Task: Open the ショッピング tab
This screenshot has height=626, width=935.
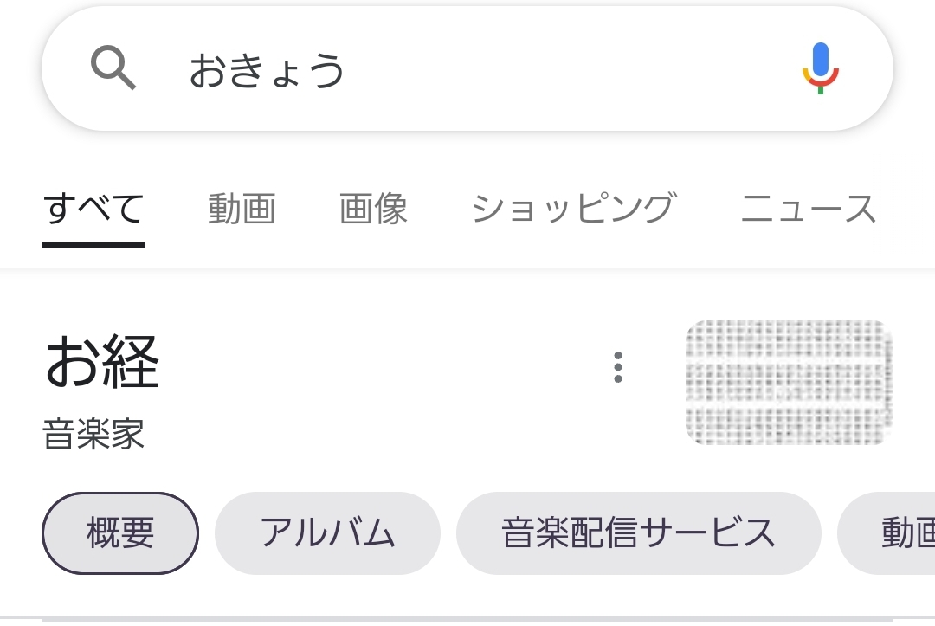Action: [x=573, y=210]
